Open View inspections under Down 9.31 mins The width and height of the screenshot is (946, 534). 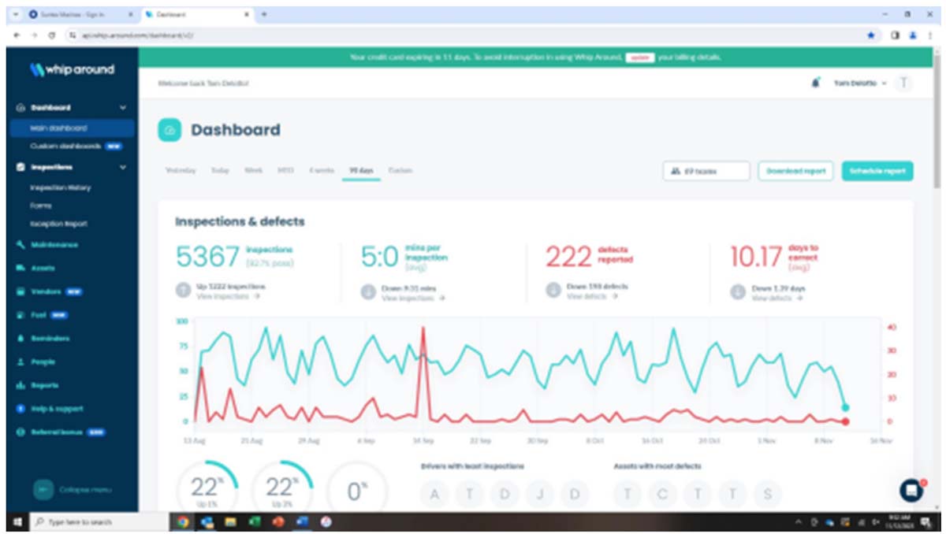coord(413,299)
